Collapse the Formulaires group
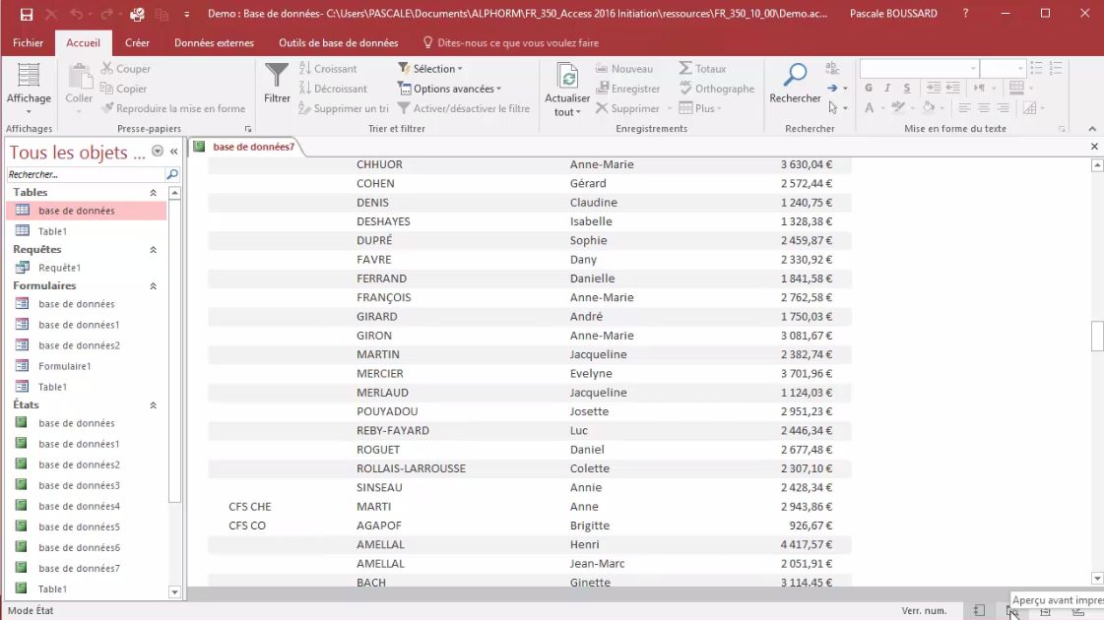The image size is (1104, 620). pos(153,285)
